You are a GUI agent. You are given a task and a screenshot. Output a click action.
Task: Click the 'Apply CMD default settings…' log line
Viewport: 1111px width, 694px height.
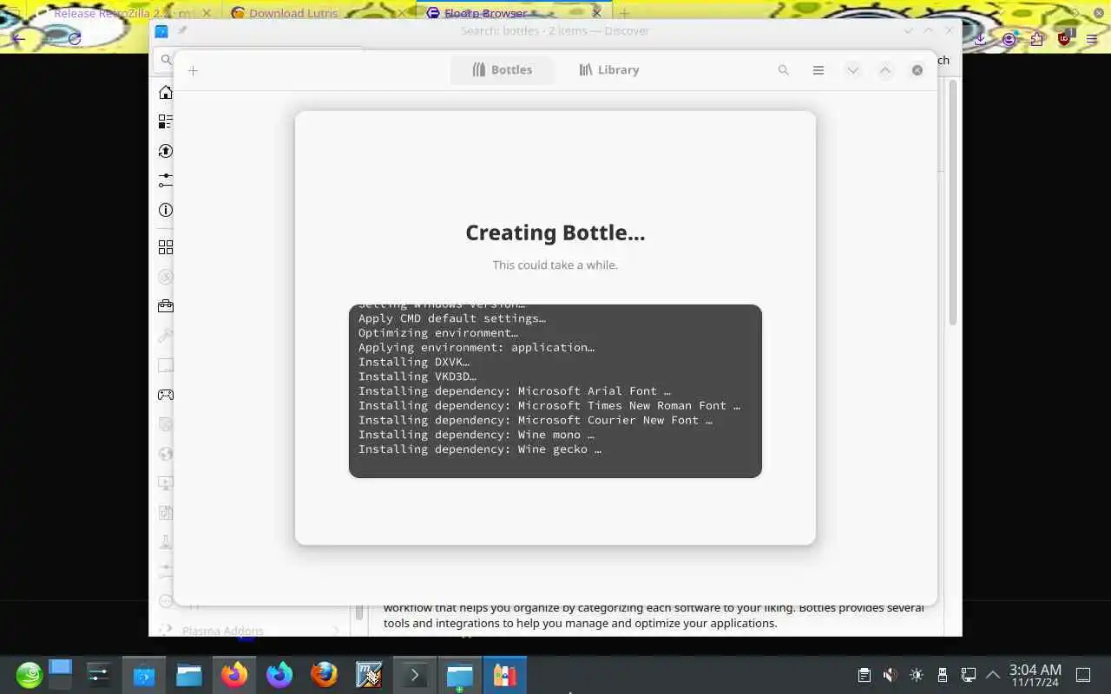[x=451, y=318]
